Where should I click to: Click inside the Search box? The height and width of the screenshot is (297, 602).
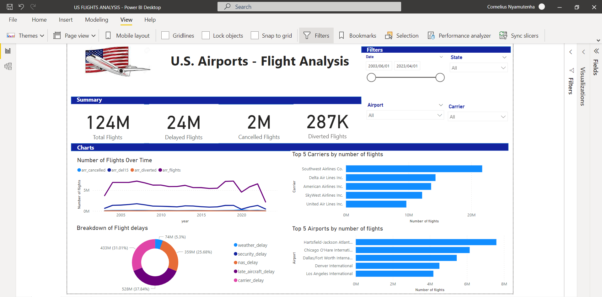point(309,7)
